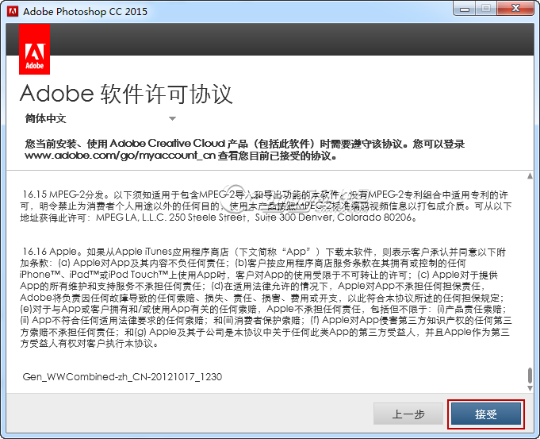Click the 接受 button
The height and width of the screenshot is (439, 540).
click(486, 414)
